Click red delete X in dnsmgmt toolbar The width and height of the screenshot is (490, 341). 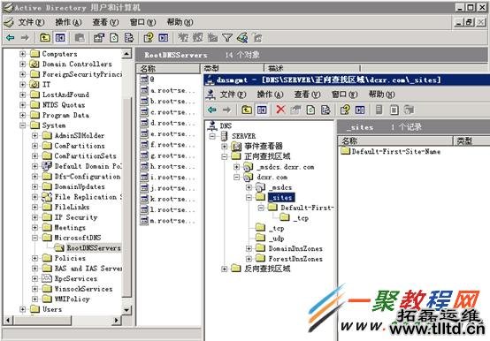pos(280,110)
